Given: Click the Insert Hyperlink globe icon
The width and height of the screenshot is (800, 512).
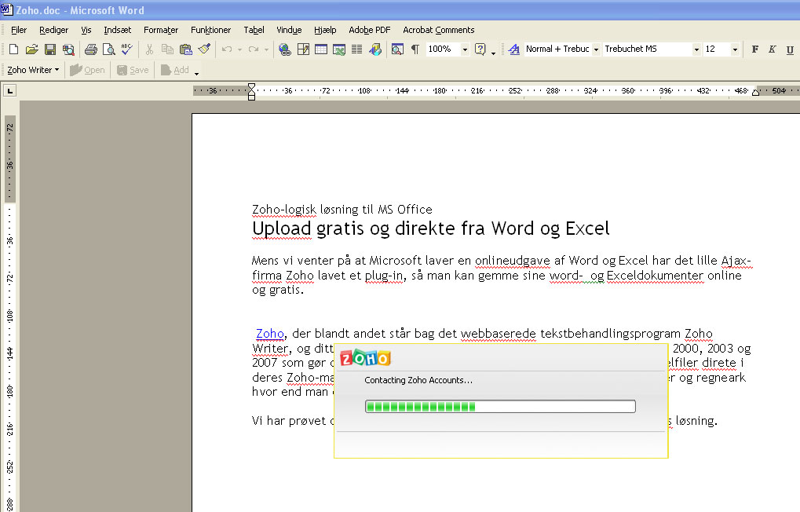Looking at the screenshot, I should tap(284, 49).
